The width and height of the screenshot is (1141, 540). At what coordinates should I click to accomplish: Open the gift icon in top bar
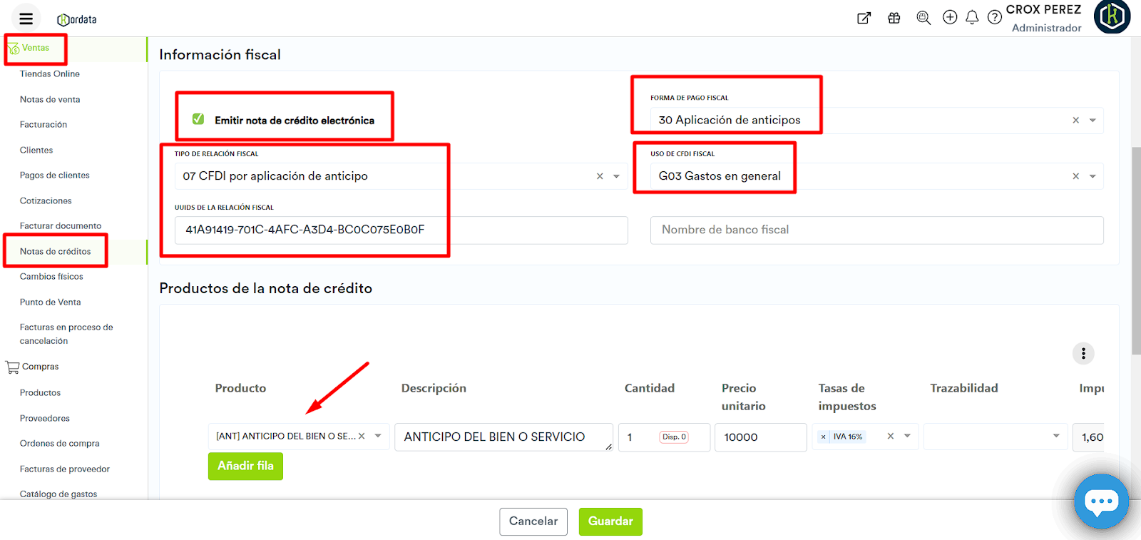click(894, 18)
